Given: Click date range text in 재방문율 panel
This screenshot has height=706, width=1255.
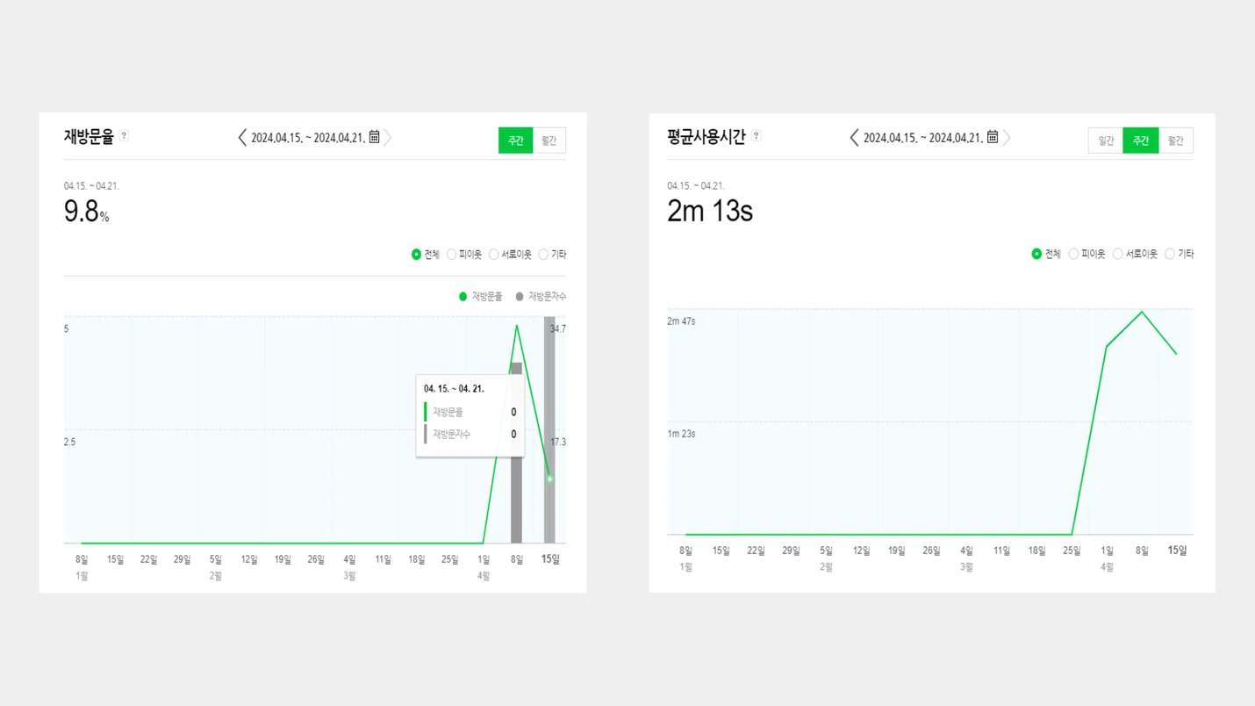Looking at the screenshot, I should pyautogui.click(x=308, y=138).
